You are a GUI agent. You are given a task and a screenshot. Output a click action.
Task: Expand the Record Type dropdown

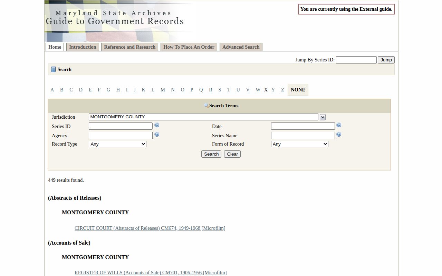point(117,144)
